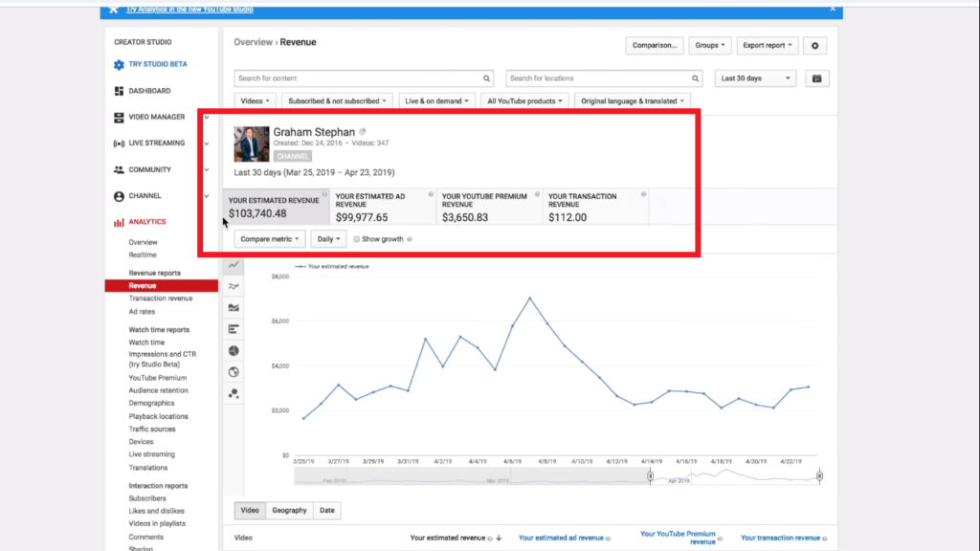Open Your transaction revenue column link
980x551 pixels.
(x=780, y=538)
